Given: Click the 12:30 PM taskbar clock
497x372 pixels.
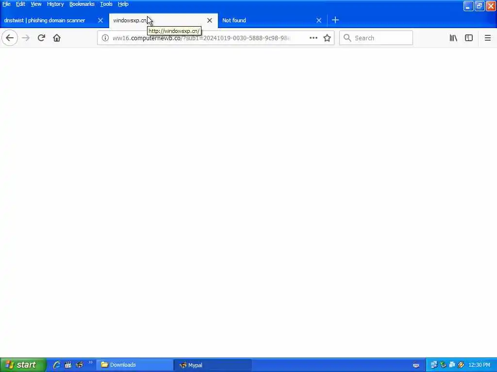Looking at the screenshot, I should (479, 365).
